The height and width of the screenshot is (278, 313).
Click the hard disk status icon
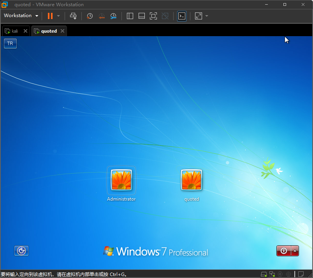[x=264, y=274]
